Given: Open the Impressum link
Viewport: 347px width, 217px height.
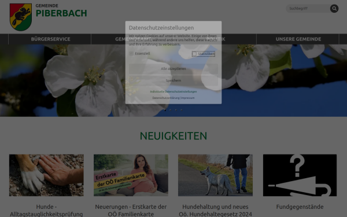Looking at the screenshot, I should (187, 98).
